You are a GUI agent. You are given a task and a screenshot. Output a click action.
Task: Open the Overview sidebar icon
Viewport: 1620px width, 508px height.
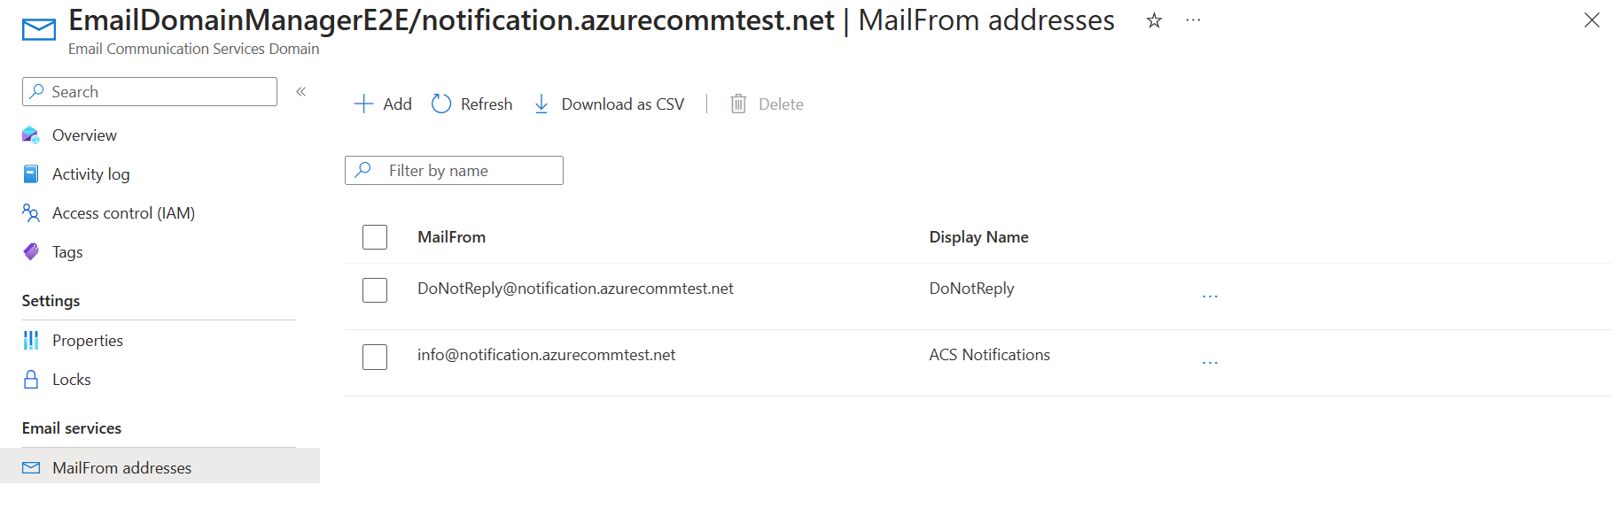click(31, 135)
